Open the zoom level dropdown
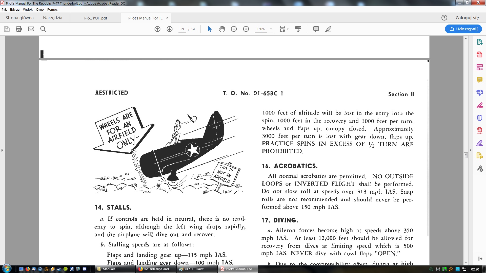Viewport: 486px width, 273px height. tap(271, 29)
